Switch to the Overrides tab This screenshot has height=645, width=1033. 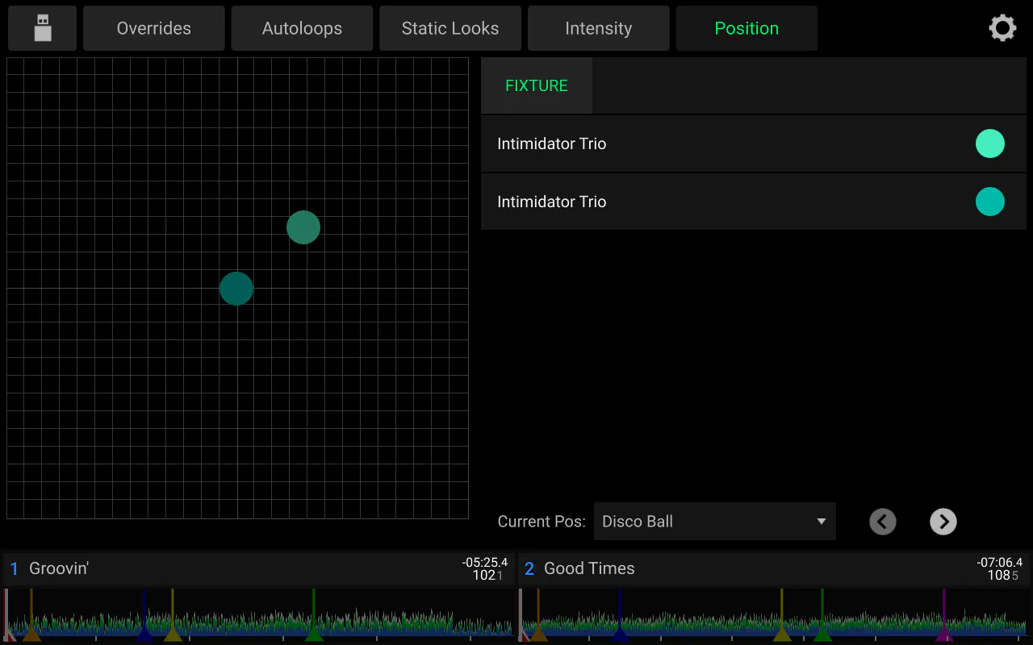coord(154,28)
